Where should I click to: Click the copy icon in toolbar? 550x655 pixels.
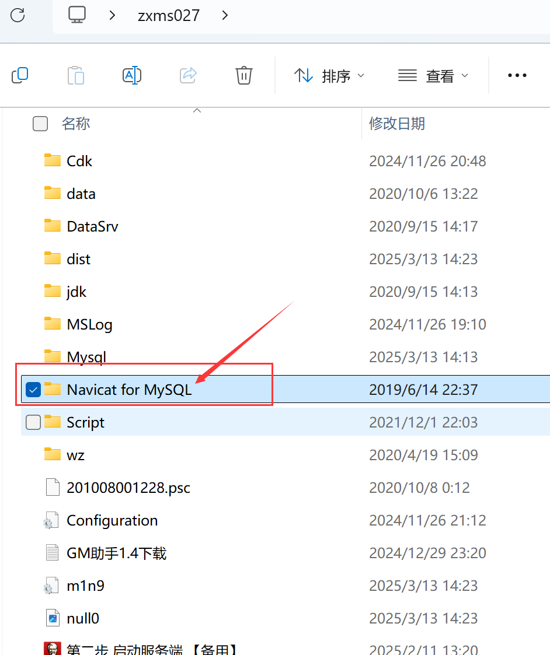[20, 76]
